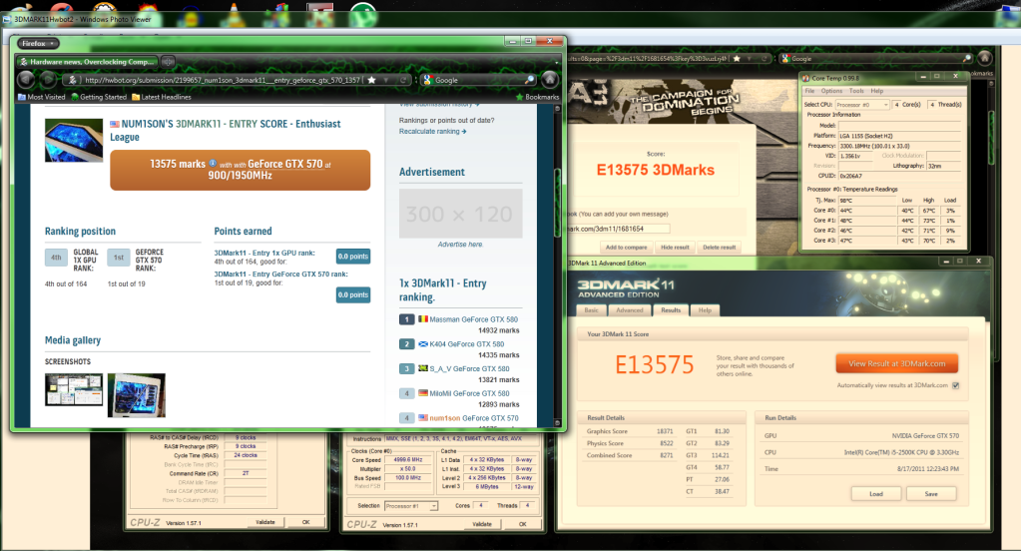Open second rig photo thumbnail in Media gallery
This screenshot has width=1021, height=551.
tap(136, 395)
